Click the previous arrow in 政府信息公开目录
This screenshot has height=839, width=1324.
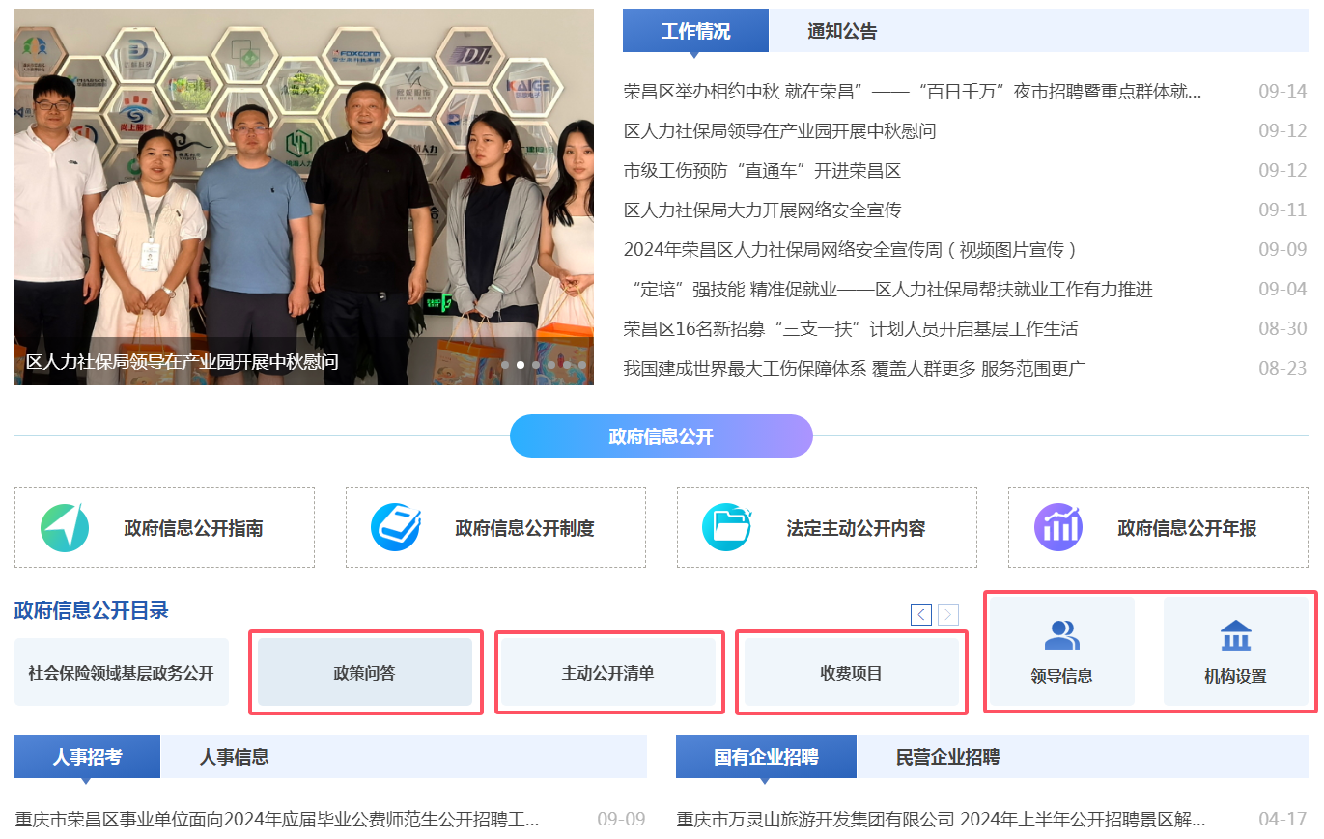[921, 615]
